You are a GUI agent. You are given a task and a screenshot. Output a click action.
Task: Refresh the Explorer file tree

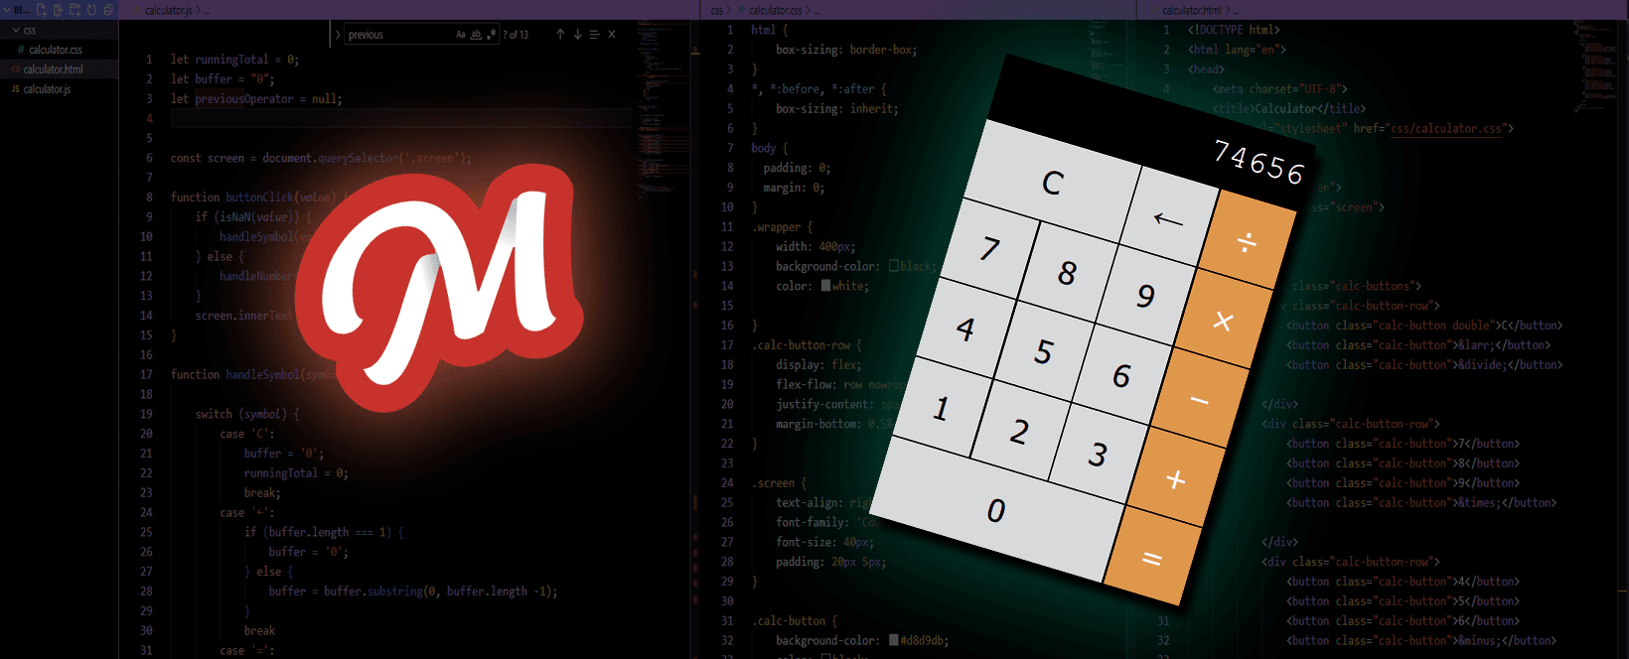click(x=91, y=10)
